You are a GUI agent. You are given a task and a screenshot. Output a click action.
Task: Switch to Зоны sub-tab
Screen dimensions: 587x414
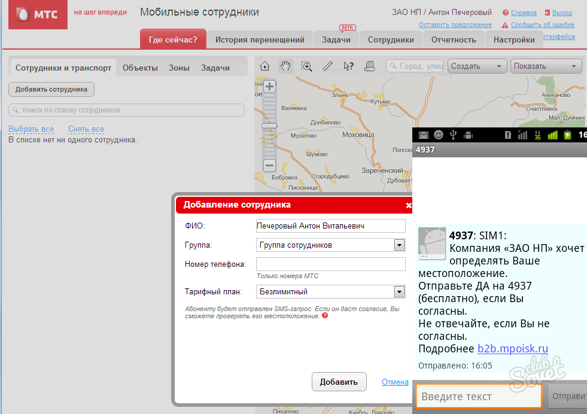click(179, 68)
